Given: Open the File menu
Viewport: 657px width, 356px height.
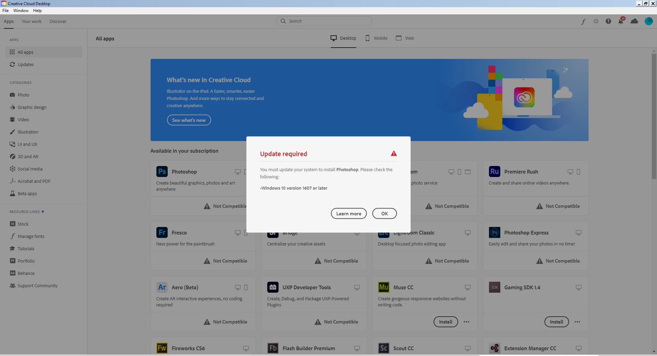Looking at the screenshot, I should coord(5,11).
